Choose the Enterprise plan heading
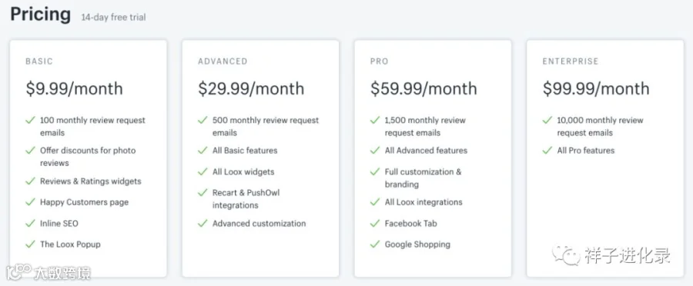Viewport: 693px width, 286px height. [x=571, y=62]
